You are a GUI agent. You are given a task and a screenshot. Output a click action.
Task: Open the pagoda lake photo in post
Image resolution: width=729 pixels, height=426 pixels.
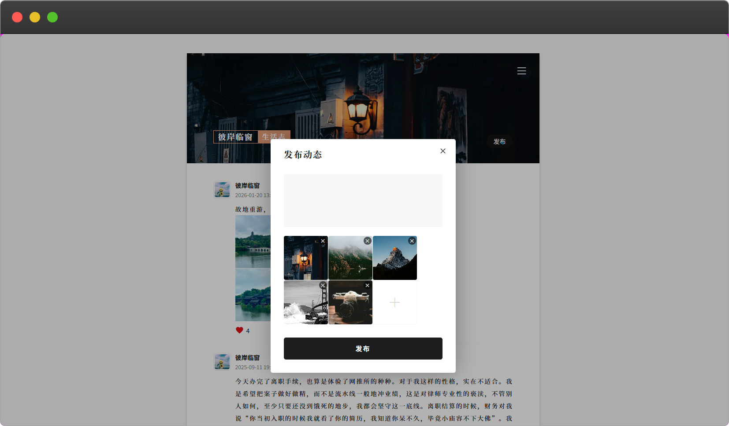pyautogui.click(x=253, y=242)
